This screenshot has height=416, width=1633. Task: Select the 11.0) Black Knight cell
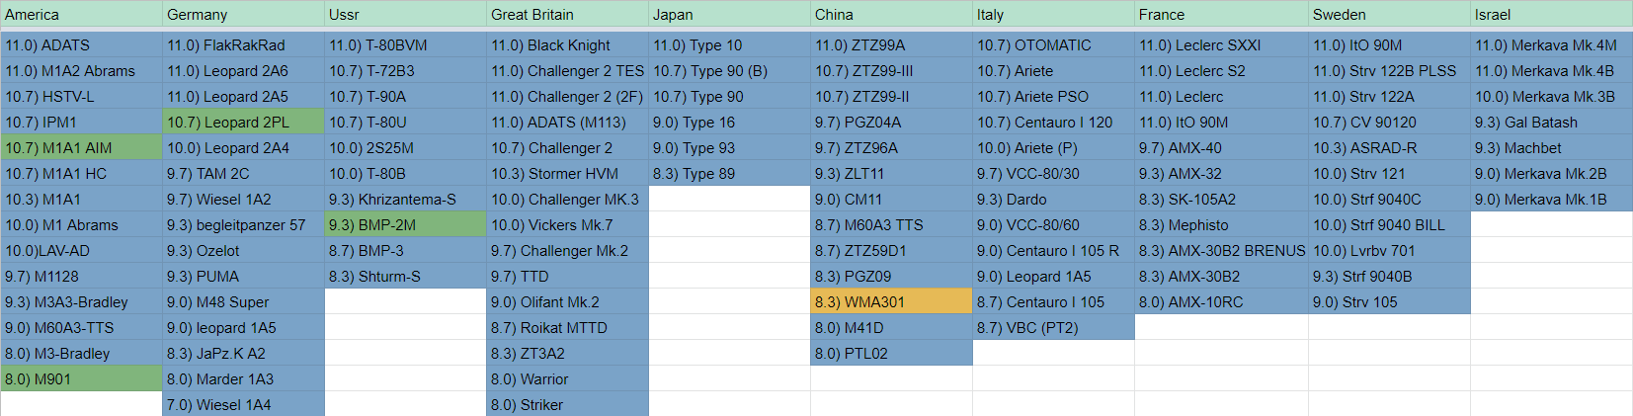point(567,45)
